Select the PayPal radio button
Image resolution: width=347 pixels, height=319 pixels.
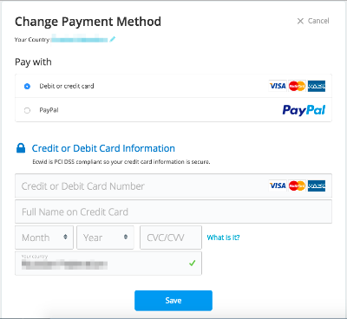pos(27,110)
